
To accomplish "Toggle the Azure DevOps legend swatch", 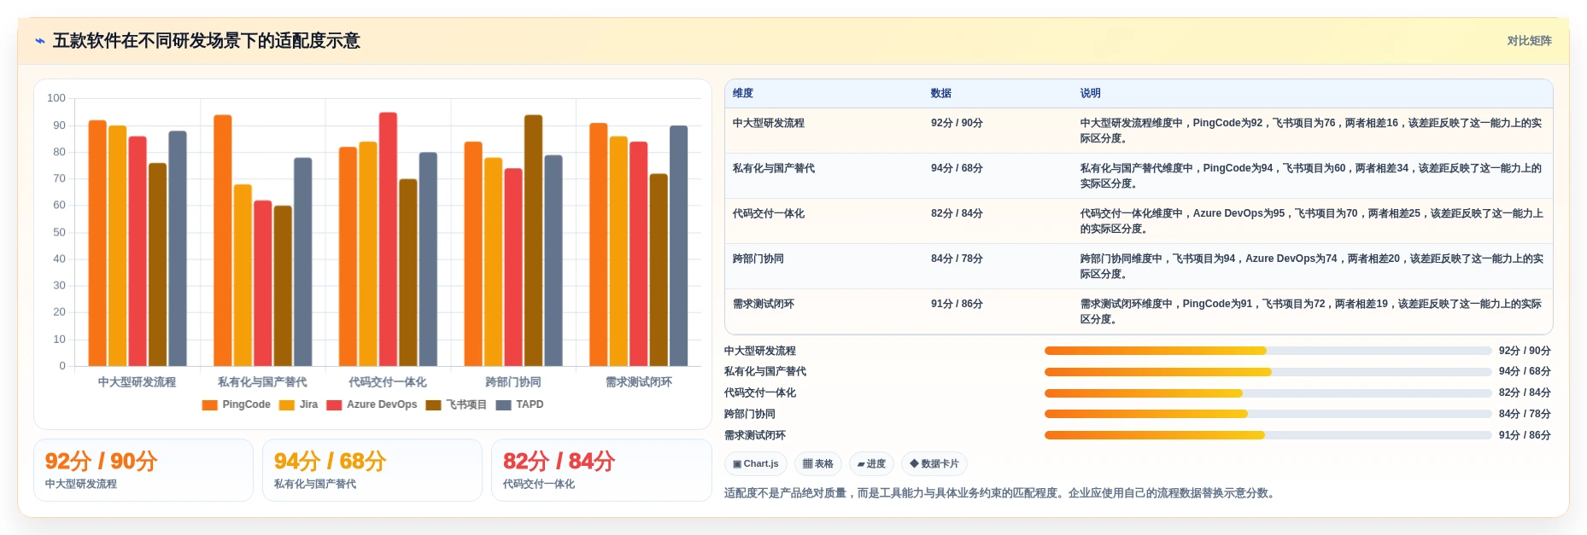I will 334,405.
